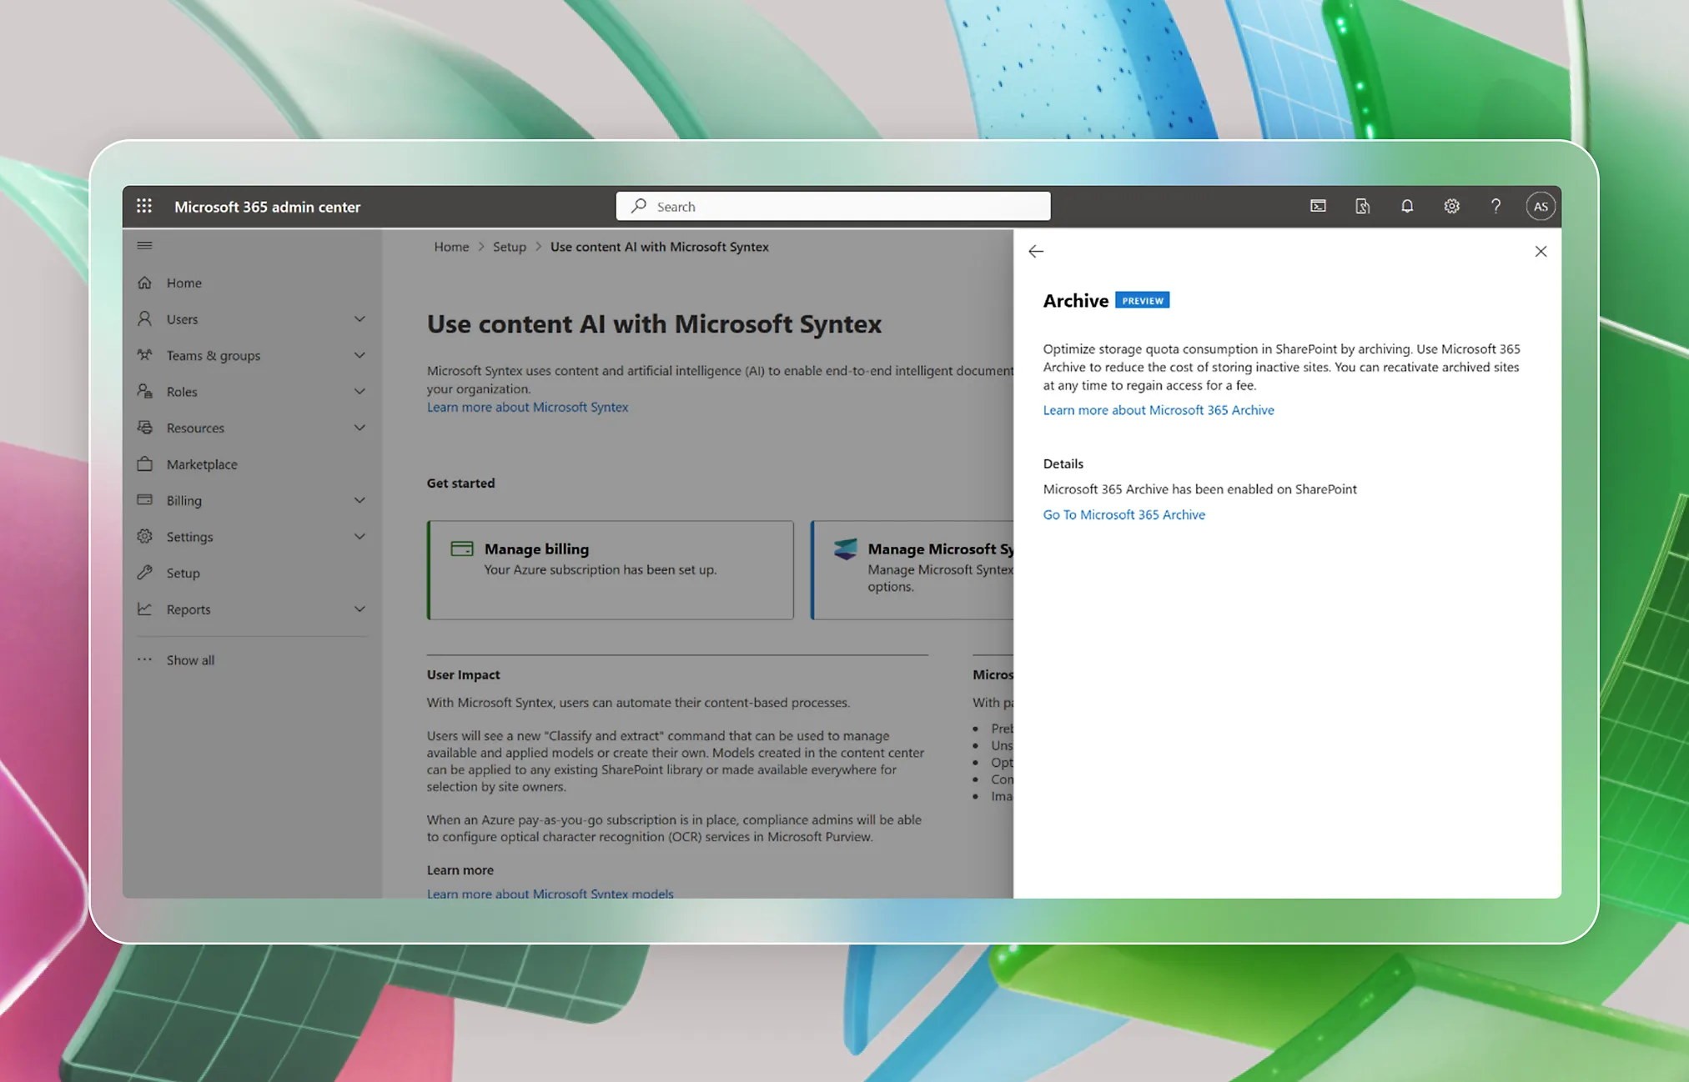This screenshot has height=1082, width=1689.
Task: Click the Search input field
Action: click(x=834, y=206)
